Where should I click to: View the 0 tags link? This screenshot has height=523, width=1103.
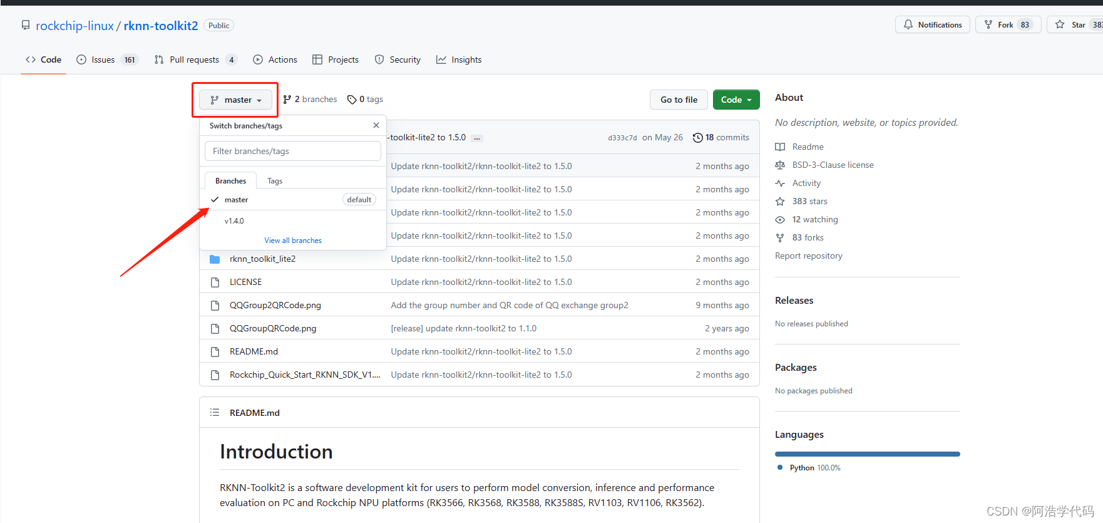coord(366,99)
